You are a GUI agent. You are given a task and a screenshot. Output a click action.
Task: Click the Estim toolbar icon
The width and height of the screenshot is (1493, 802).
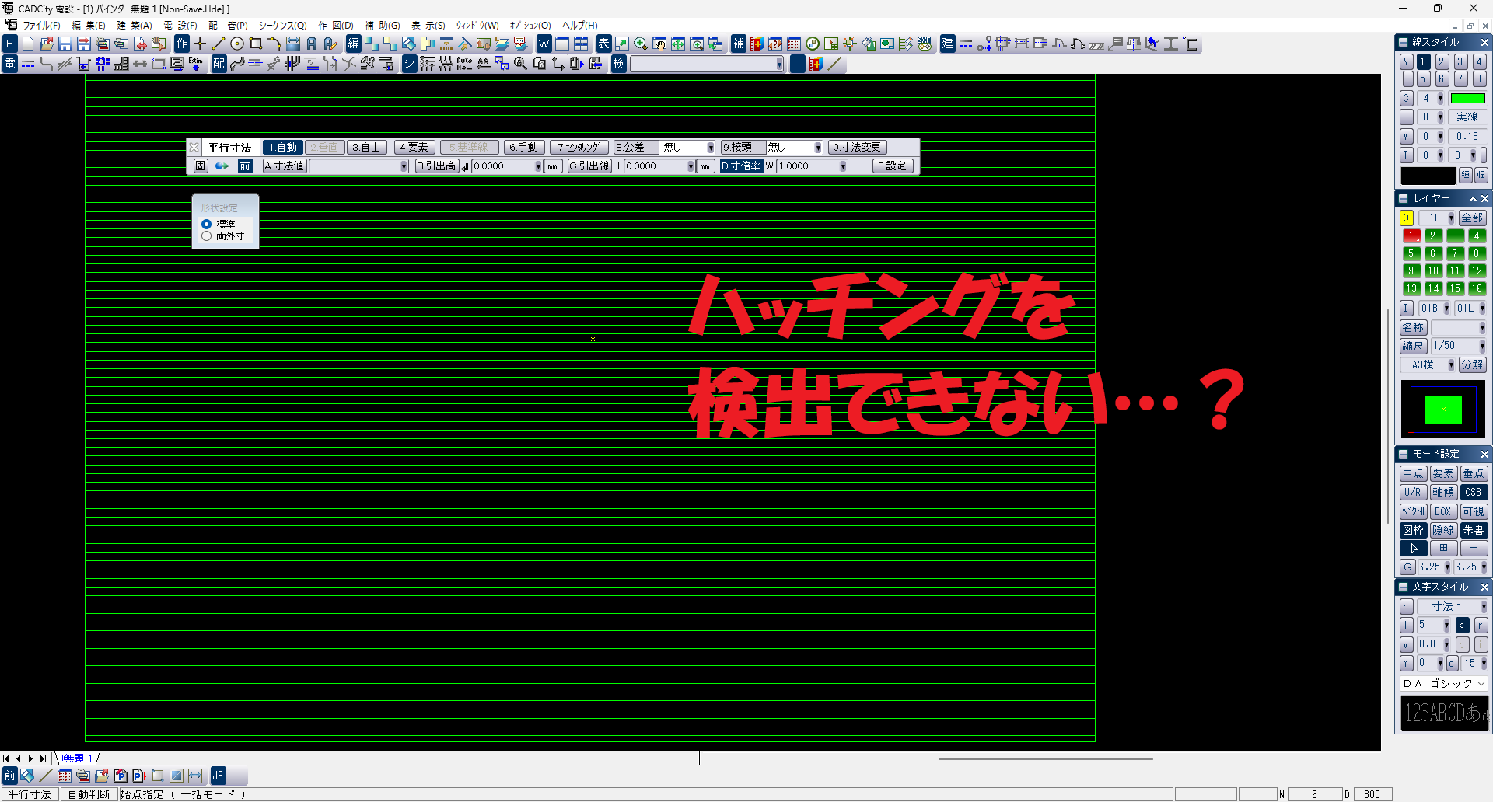(x=196, y=64)
